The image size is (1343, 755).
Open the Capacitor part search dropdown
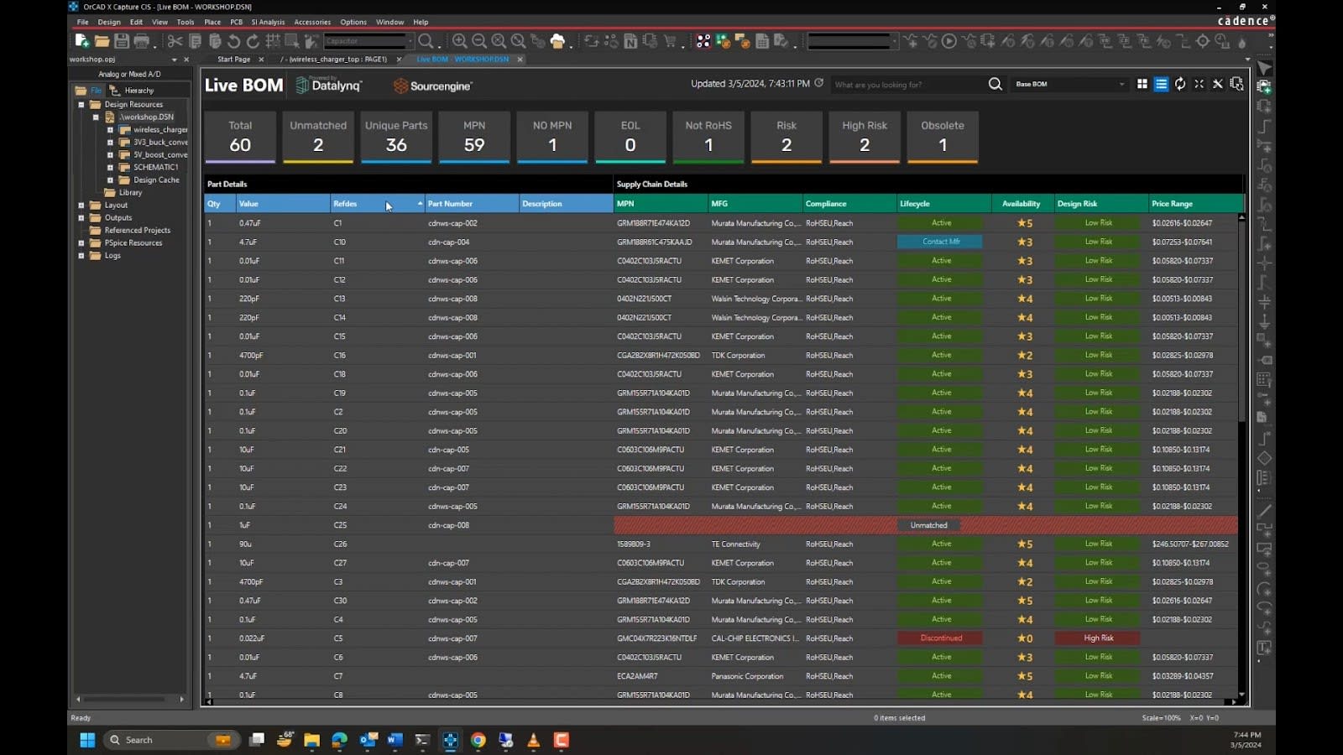tap(368, 40)
